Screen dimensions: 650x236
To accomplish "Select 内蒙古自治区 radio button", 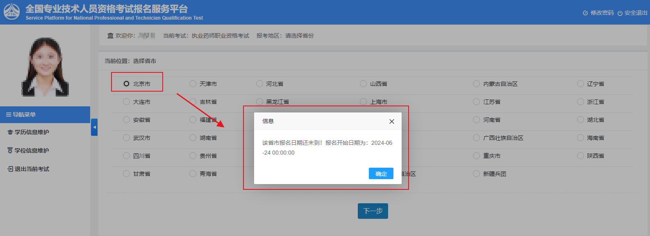I will 476,84.
